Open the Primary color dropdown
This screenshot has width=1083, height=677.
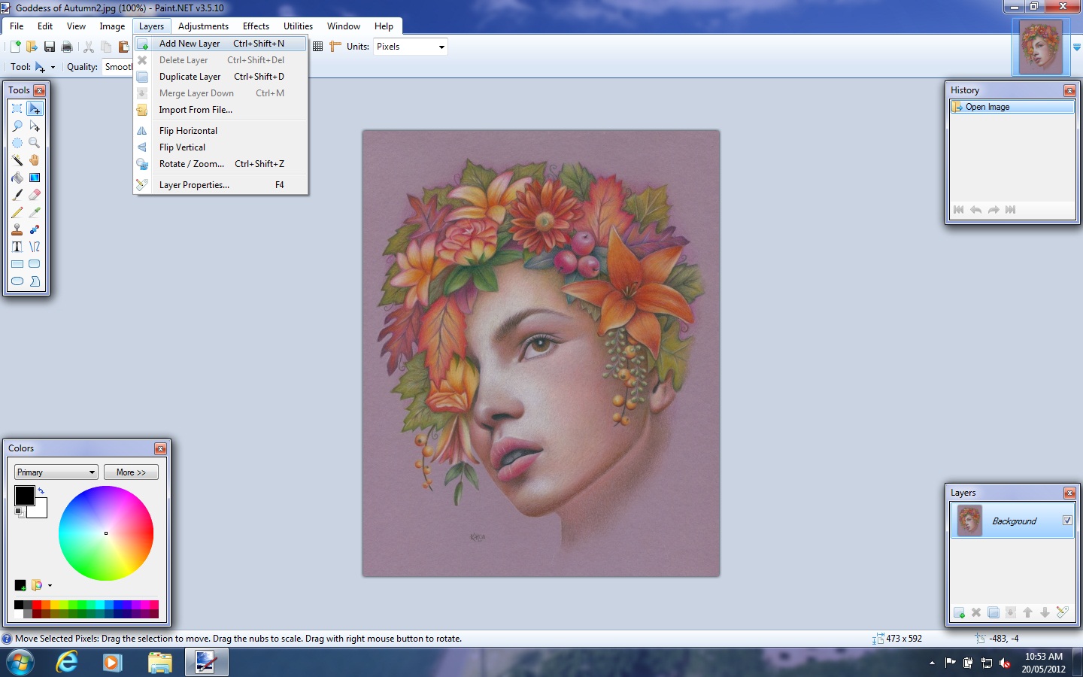55,472
